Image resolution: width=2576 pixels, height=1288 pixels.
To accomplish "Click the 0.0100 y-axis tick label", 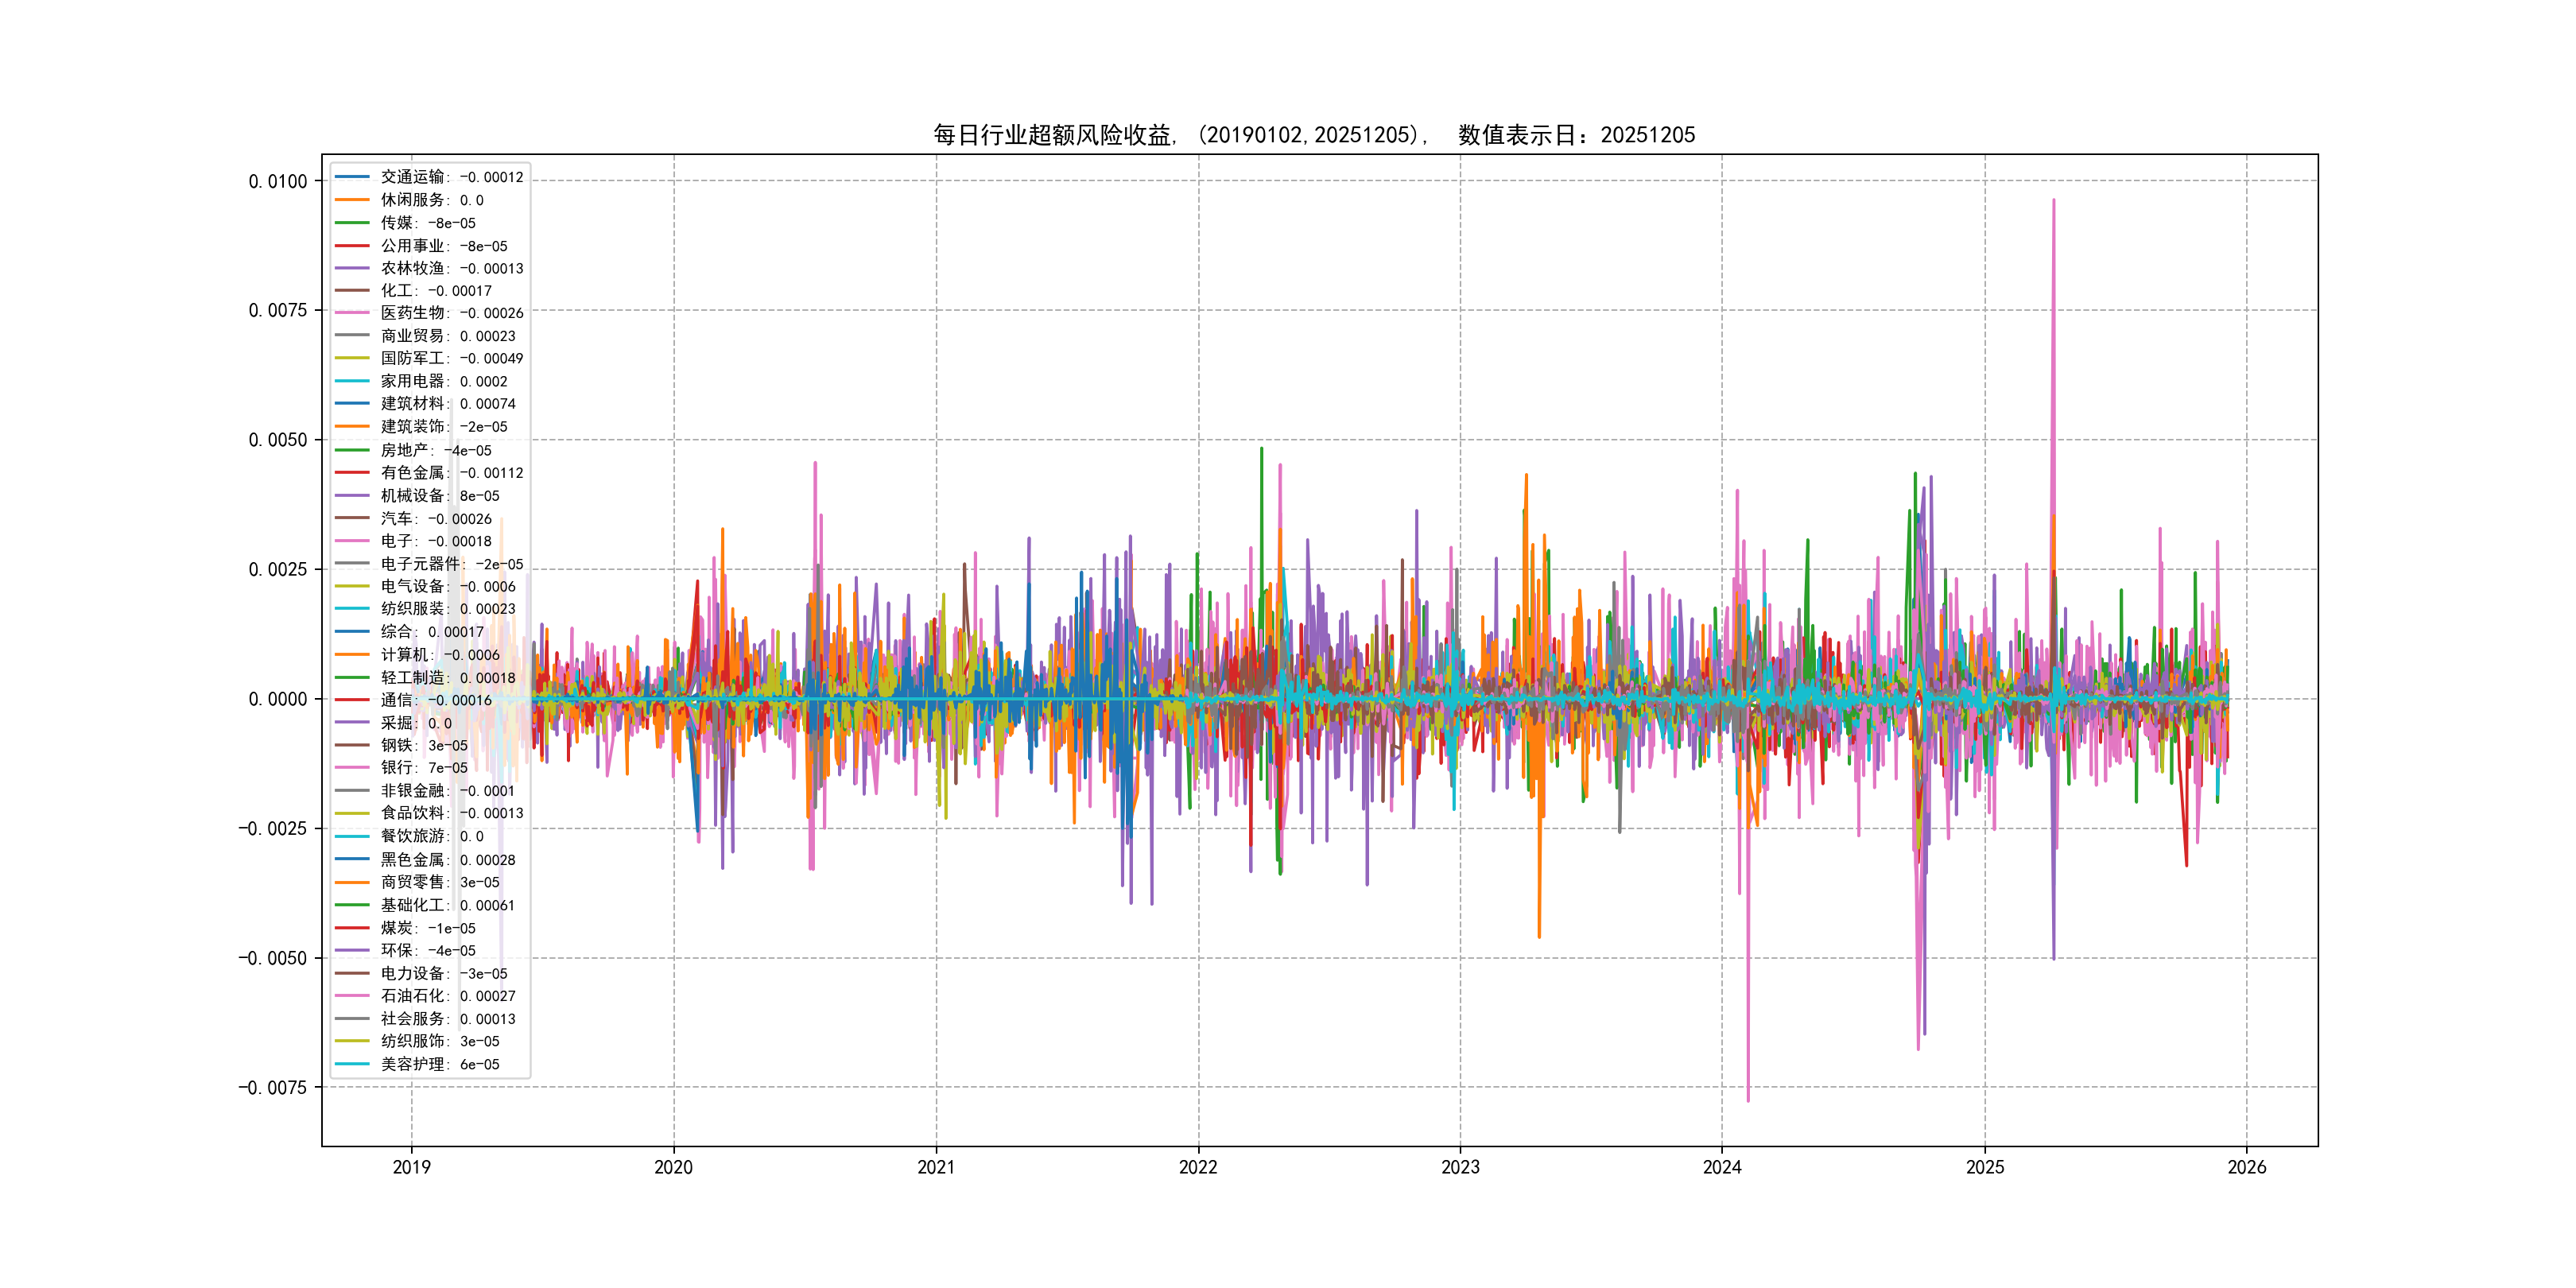I will pyautogui.click(x=277, y=181).
